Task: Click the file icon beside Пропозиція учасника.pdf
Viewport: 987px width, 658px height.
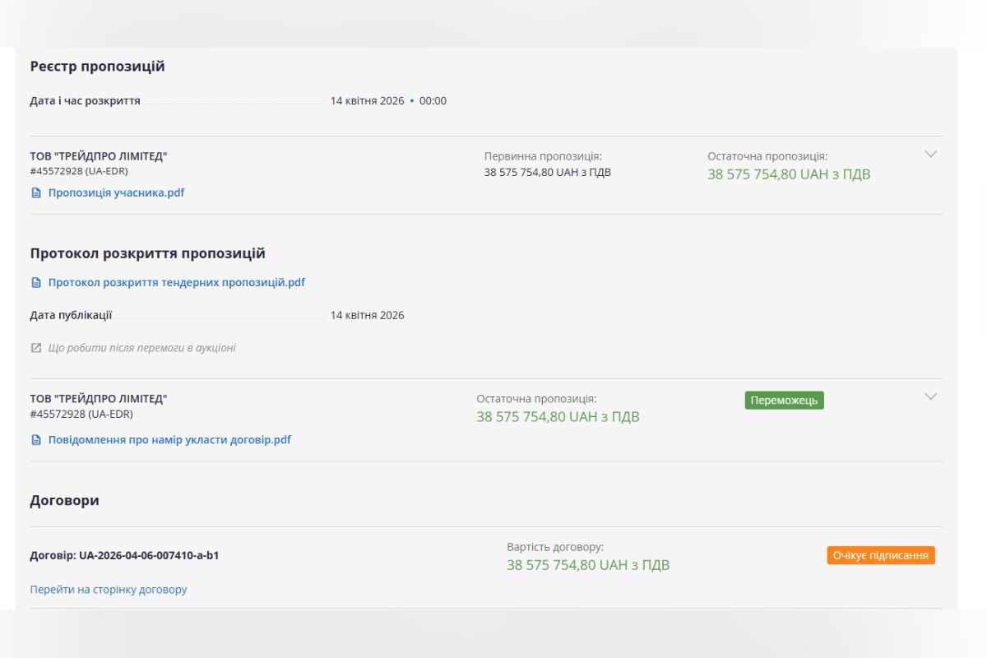Action: (35, 193)
